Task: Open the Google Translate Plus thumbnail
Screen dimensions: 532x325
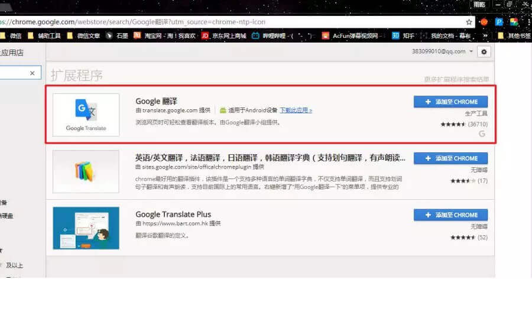Action: pyautogui.click(x=86, y=228)
